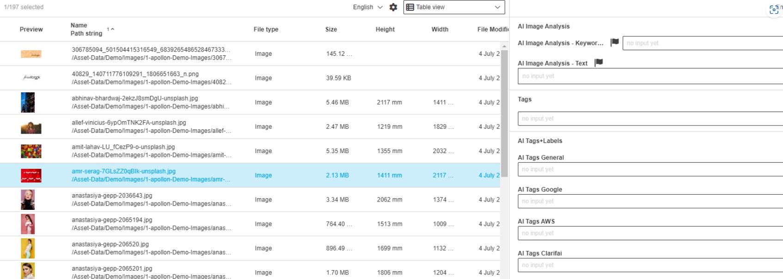Screen dimensions: 783x279
Task: Click the ascending sort arrow beside Name
Action: (x=112, y=29)
